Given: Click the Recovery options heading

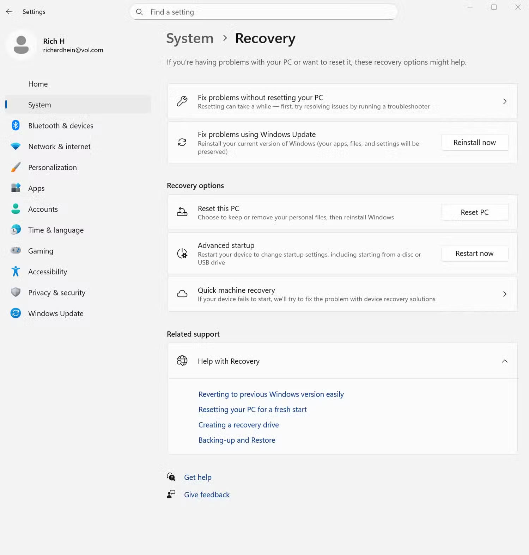Looking at the screenshot, I should tap(195, 186).
